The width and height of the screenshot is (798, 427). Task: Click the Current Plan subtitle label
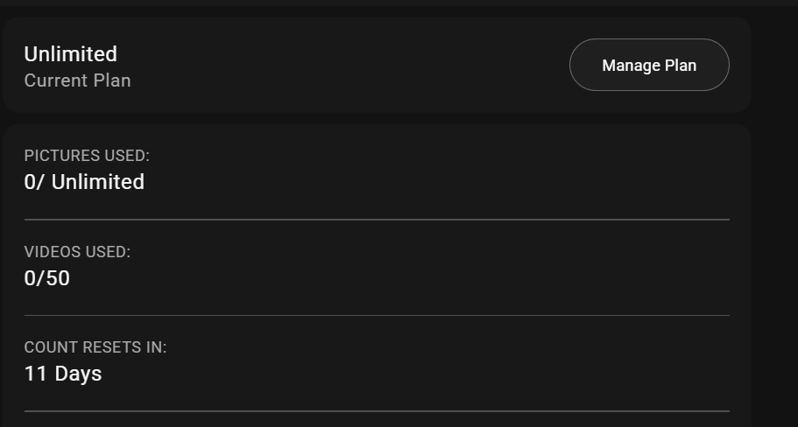pos(77,80)
